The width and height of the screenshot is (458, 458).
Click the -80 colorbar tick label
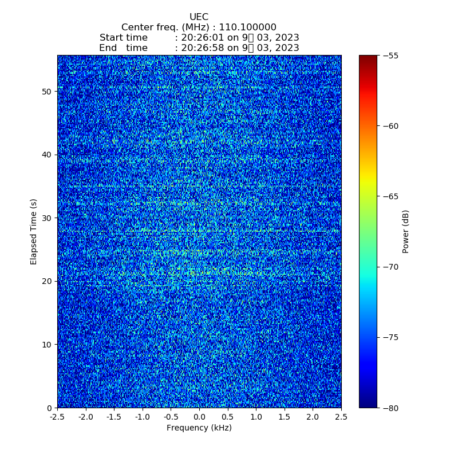(391, 408)
